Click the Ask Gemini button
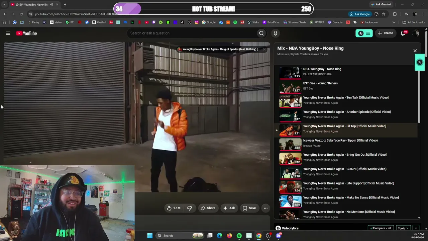Screen dimensions: 428x241 pyautogui.click(x=381, y=4)
